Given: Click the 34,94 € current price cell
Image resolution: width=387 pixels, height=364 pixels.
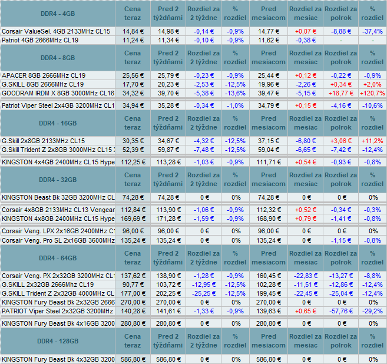Looking at the screenshot, I should pos(133,105).
